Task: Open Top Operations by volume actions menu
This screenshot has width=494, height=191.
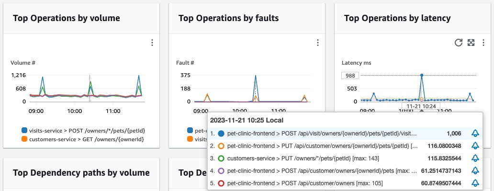Action: pos(152,43)
